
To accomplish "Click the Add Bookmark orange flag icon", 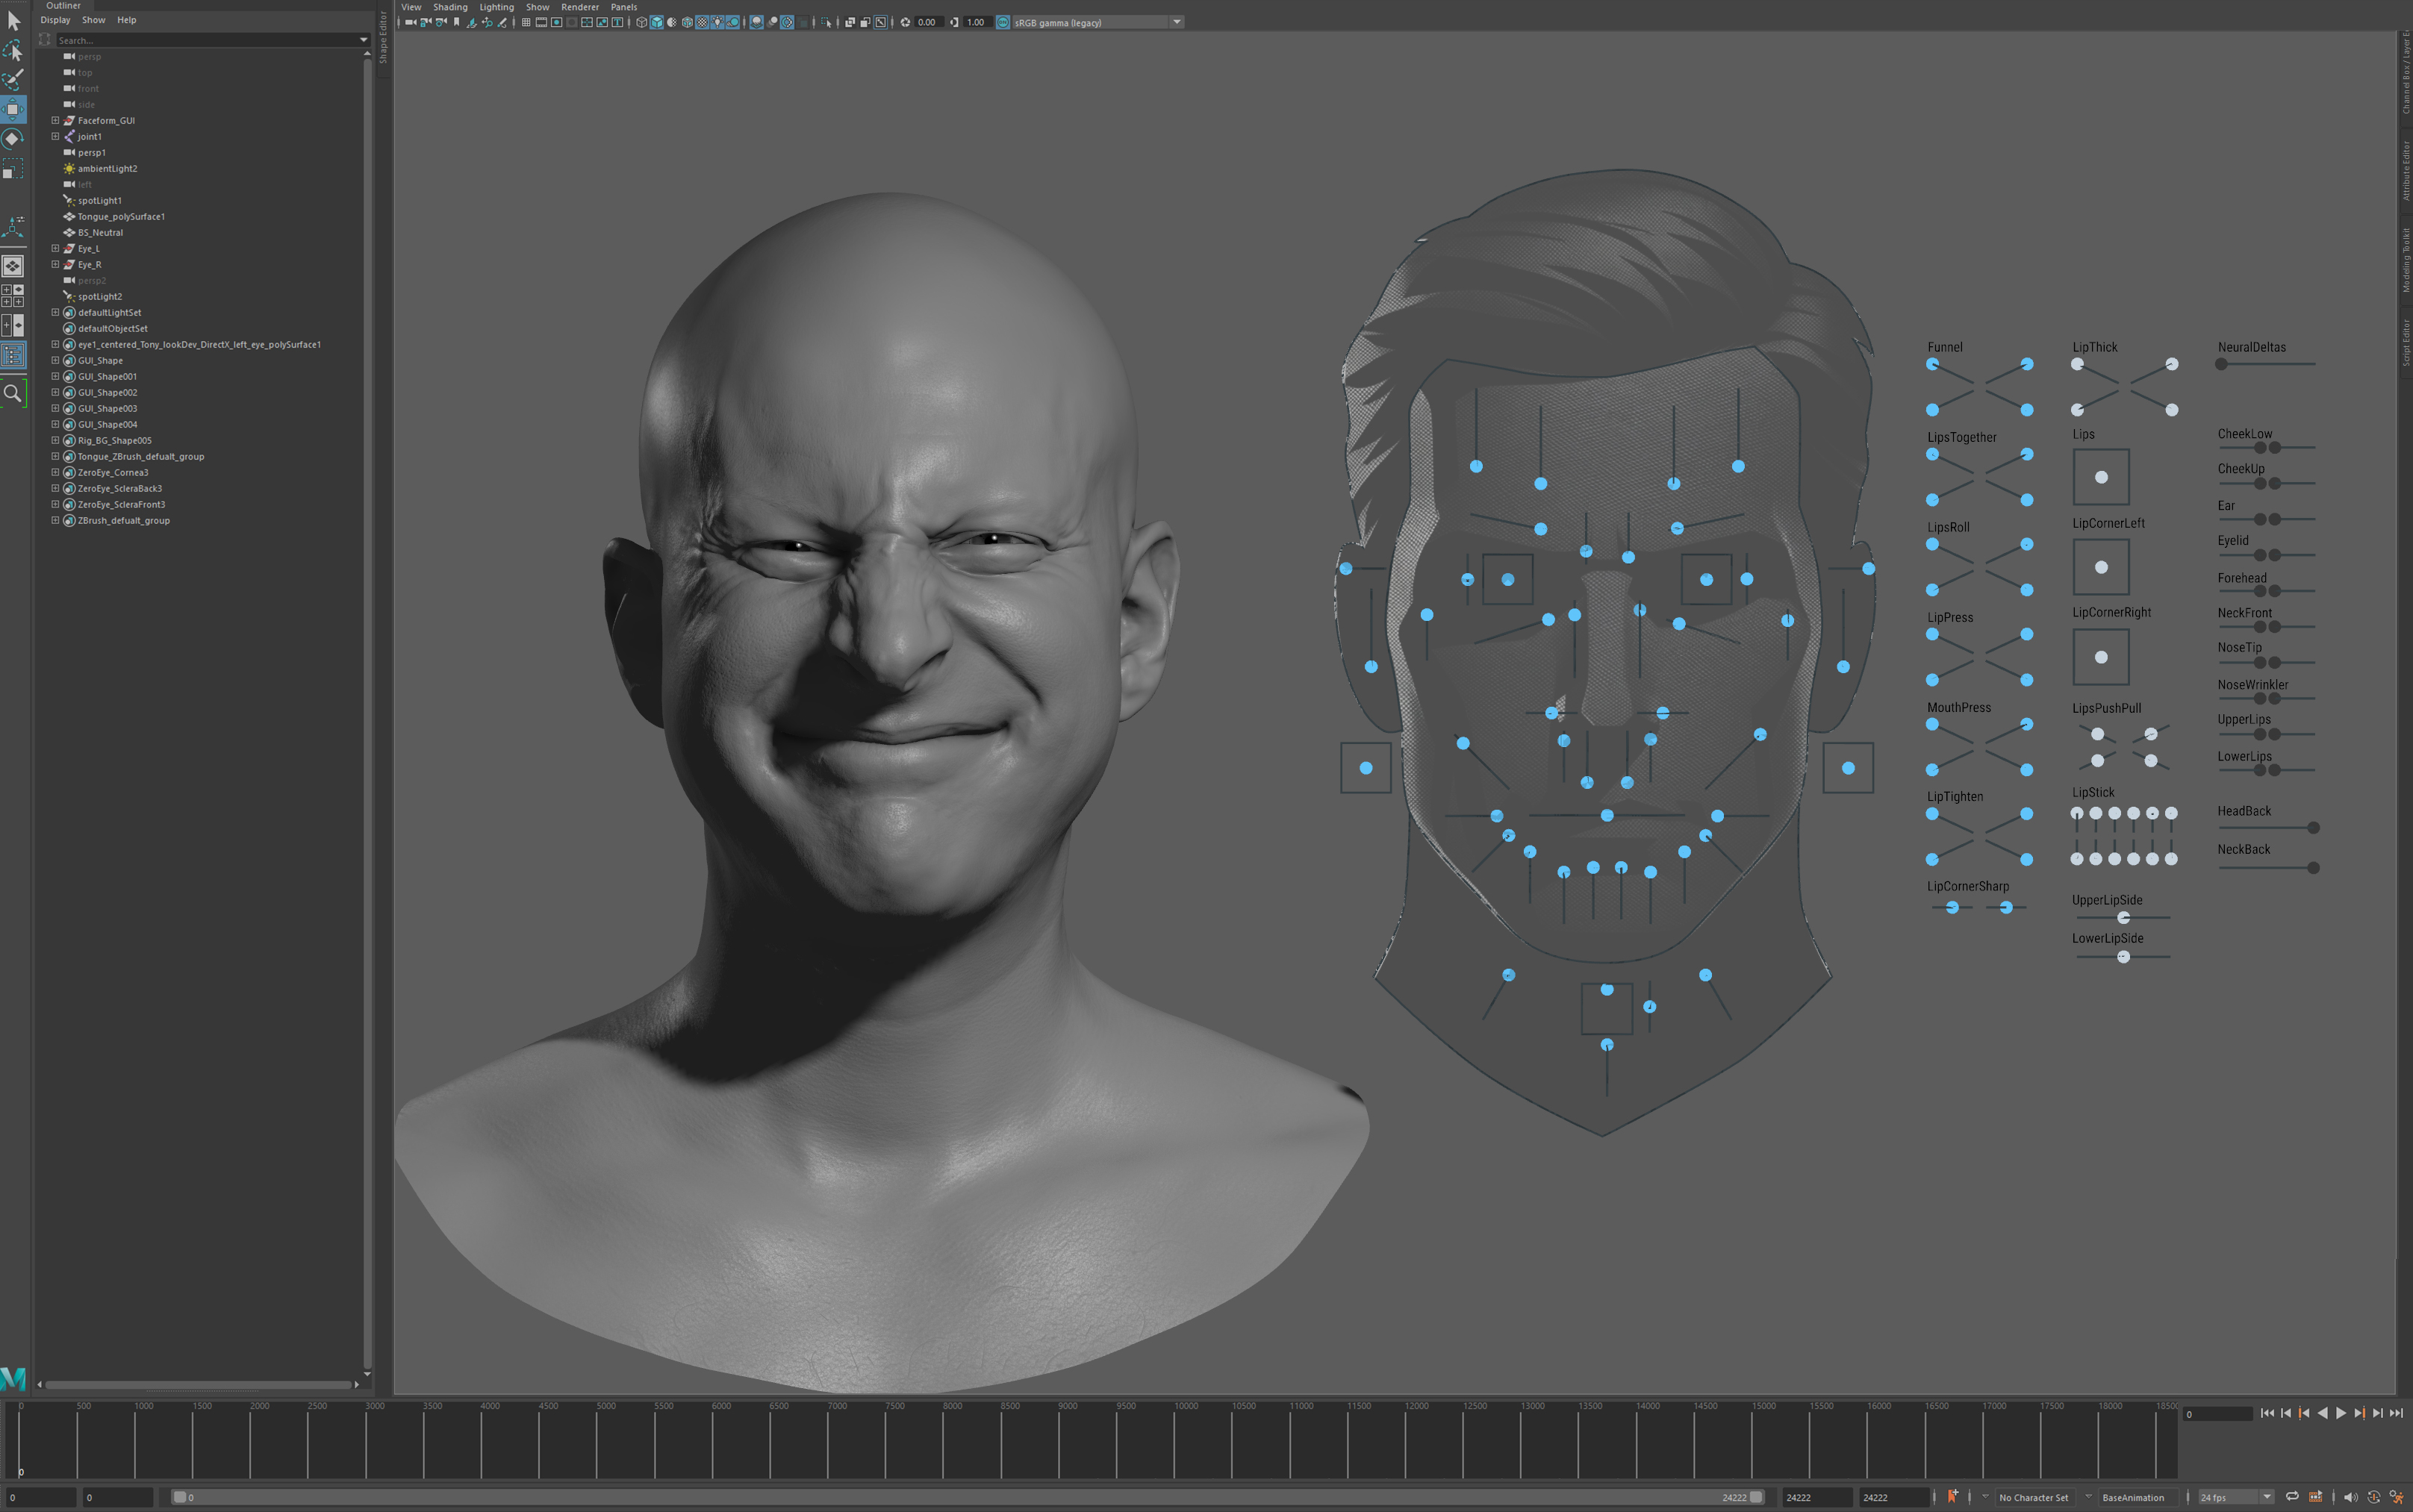I will (1953, 1497).
